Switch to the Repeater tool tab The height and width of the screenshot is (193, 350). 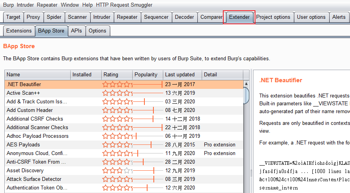(x=127, y=17)
